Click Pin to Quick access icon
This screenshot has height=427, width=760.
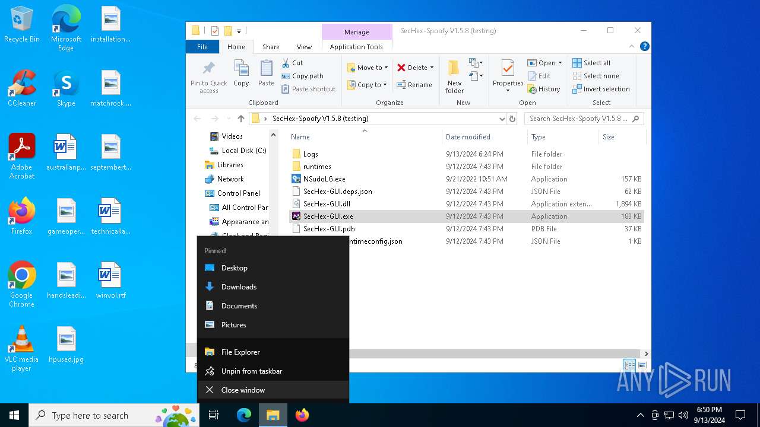[x=209, y=77]
